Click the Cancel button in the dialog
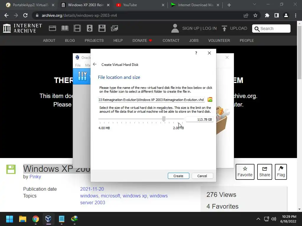The width and height of the screenshot is (302, 226). click(x=202, y=176)
